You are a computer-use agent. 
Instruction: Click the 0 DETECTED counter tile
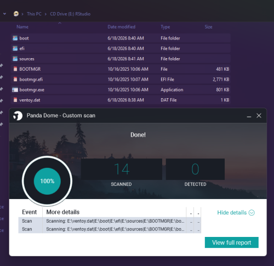(195, 169)
